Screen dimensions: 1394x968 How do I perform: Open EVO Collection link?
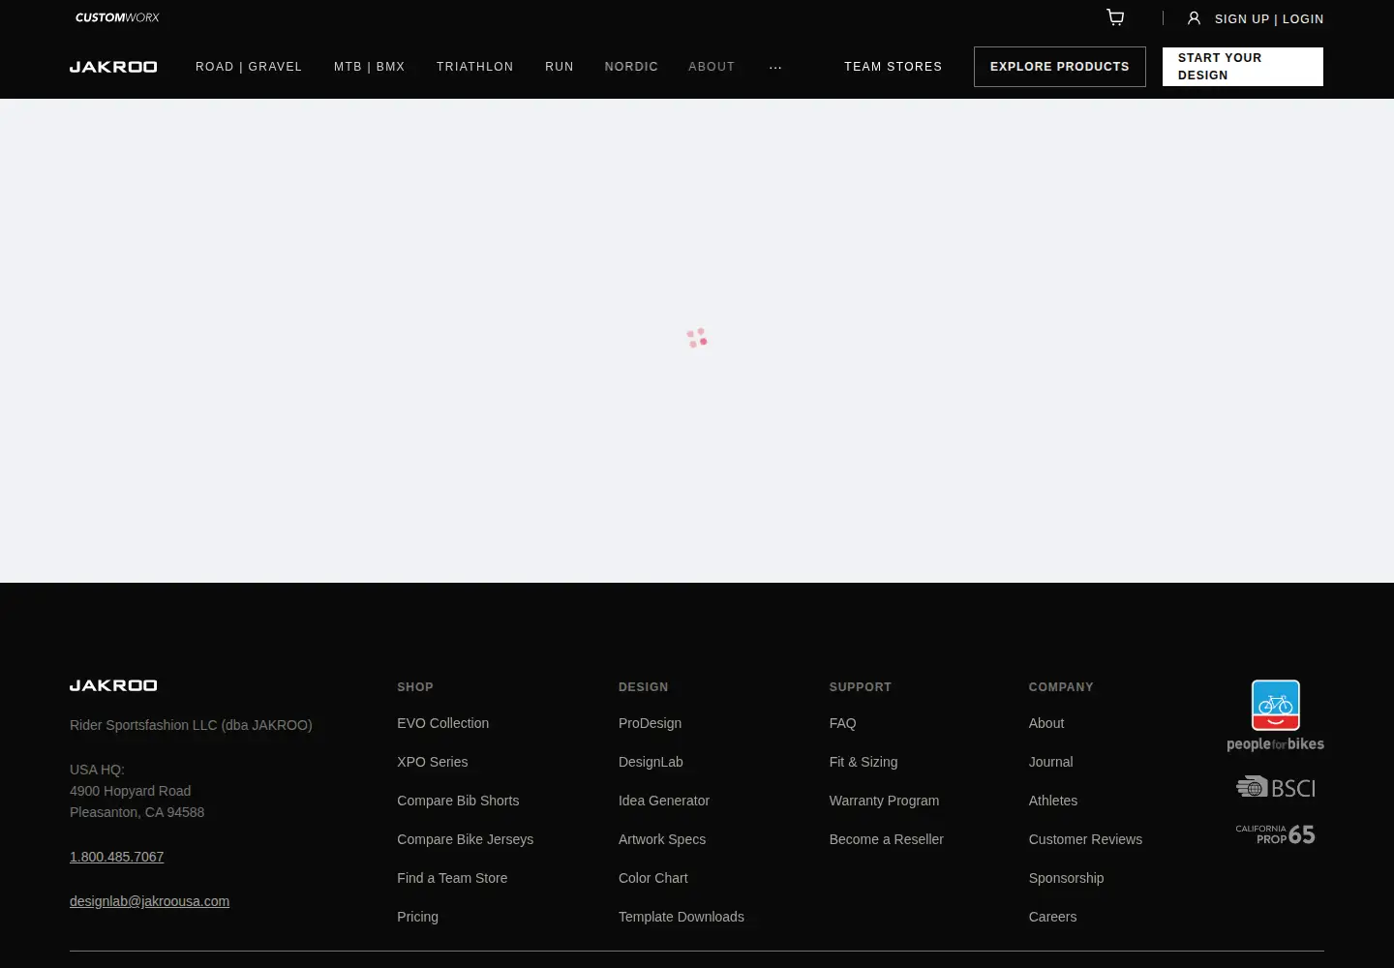[x=443, y=723]
